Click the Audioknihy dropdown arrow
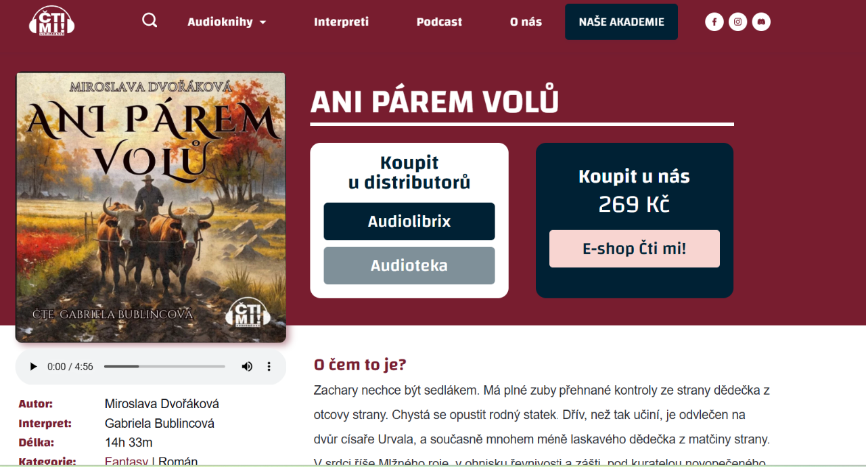The height and width of the screenshot is (467, 866). [x=263, y=22]
